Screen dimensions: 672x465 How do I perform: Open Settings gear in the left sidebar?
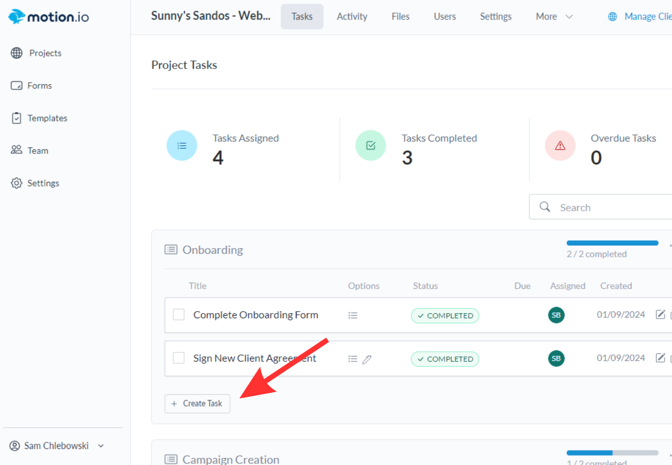click(17, 183)
